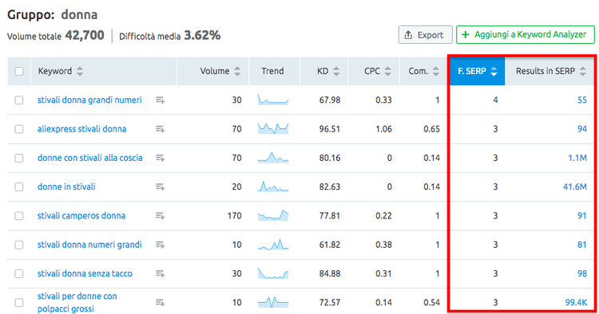Open SERP results link showing 91
The height and width of the screenshot is (314, 599).
[581, 216]
